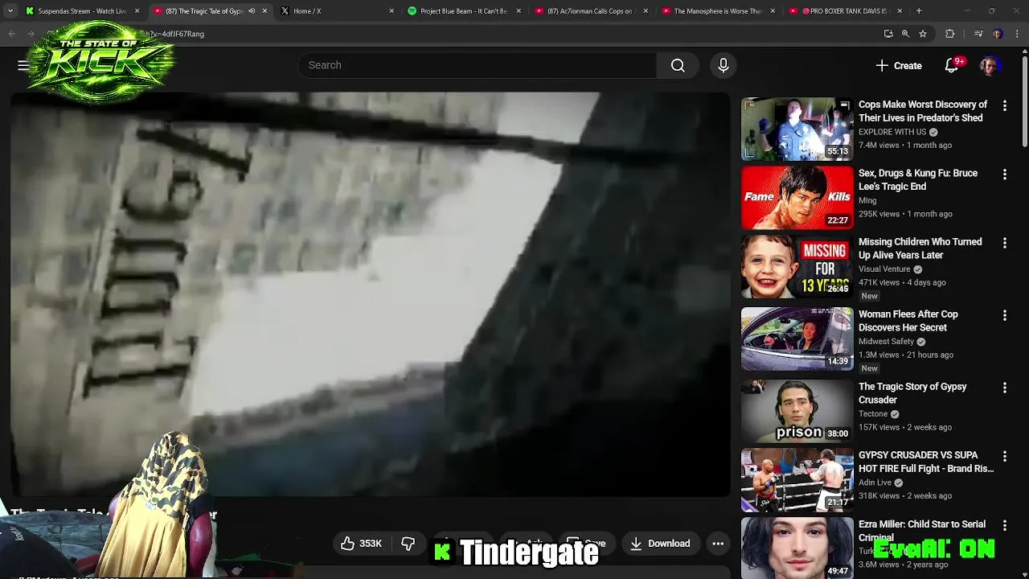The height and width of the screenshot is (579, 1029).
Task: Open the YouTube account avatar menu
Action: coord(990,66)
